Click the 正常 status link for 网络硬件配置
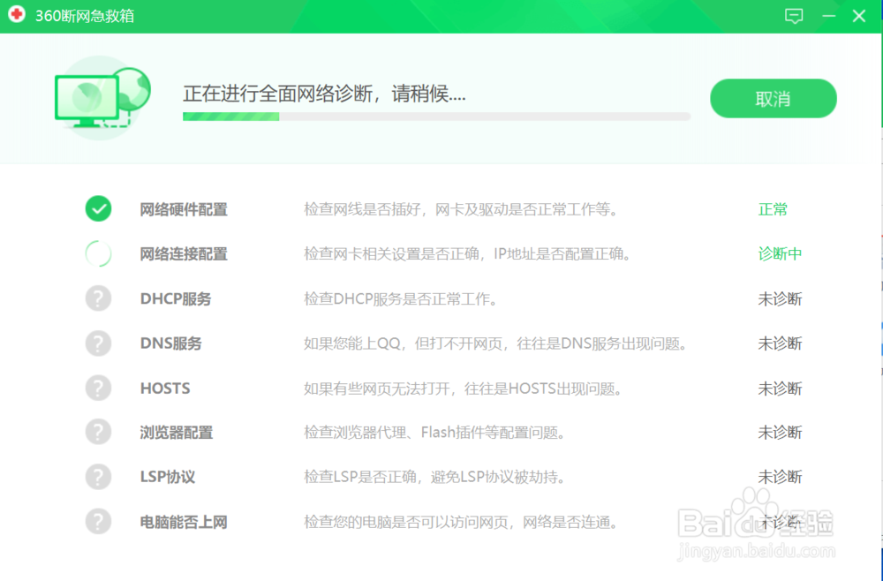Image resolution: width=883 pixels, height=581 pixels. pyautogui.click(x=774, y=209)
